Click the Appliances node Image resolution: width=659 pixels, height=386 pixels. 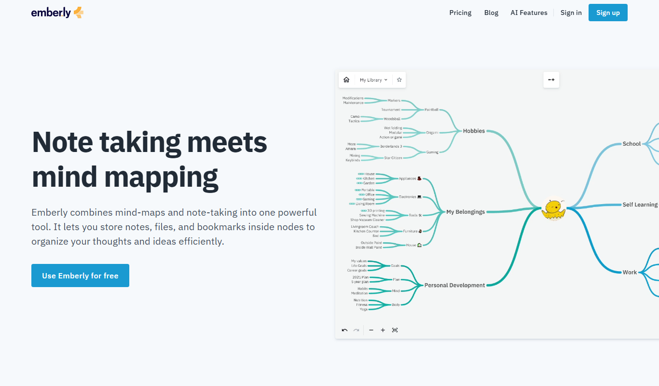coord(410,179)
